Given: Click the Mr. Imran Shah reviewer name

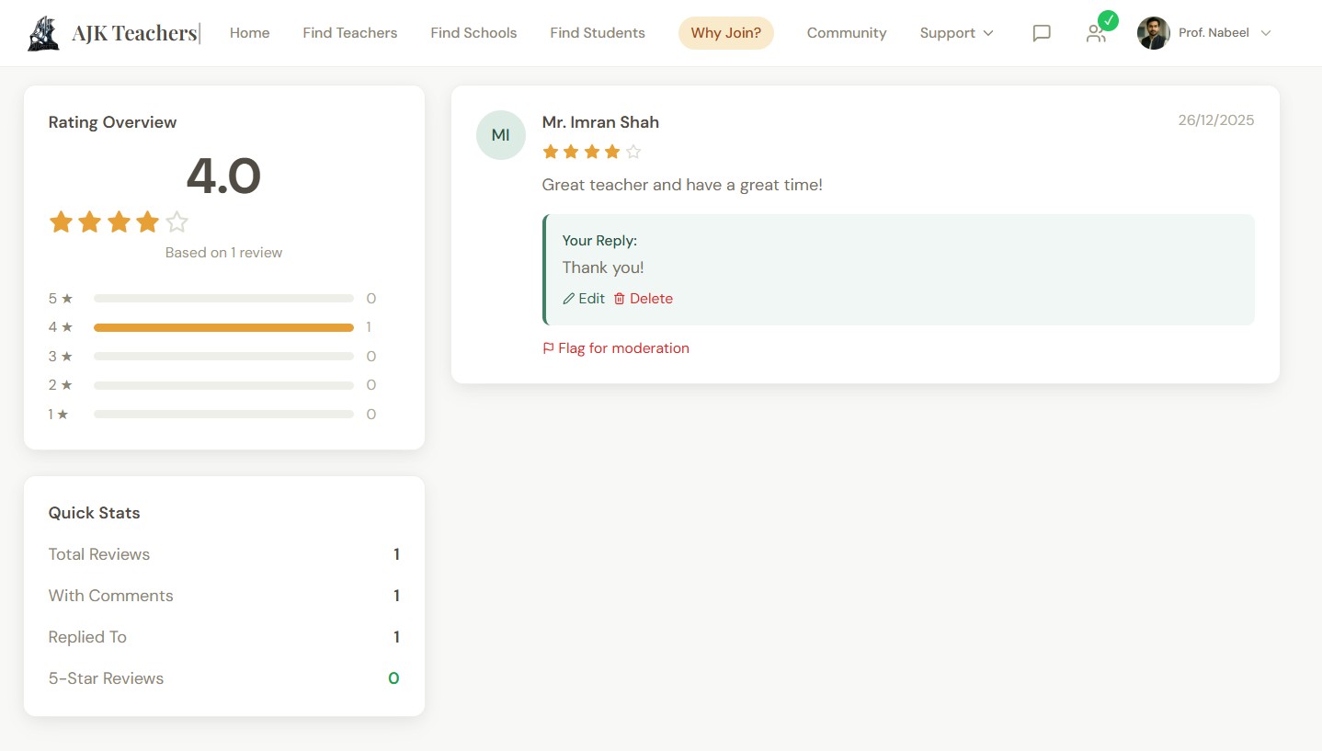Looking at the screenshot, I should (x=600, y=122).
